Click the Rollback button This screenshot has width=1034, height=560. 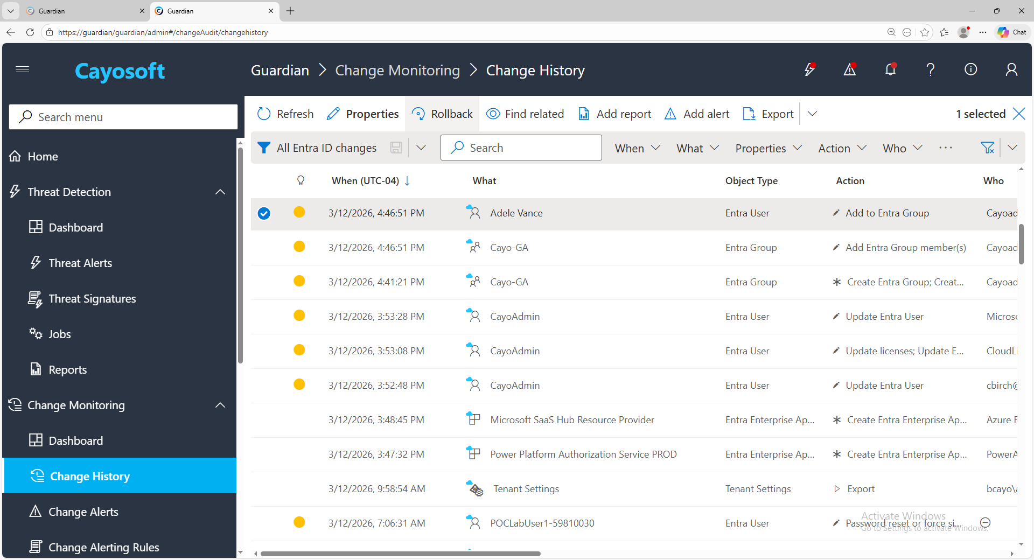(x=442, y=114)
